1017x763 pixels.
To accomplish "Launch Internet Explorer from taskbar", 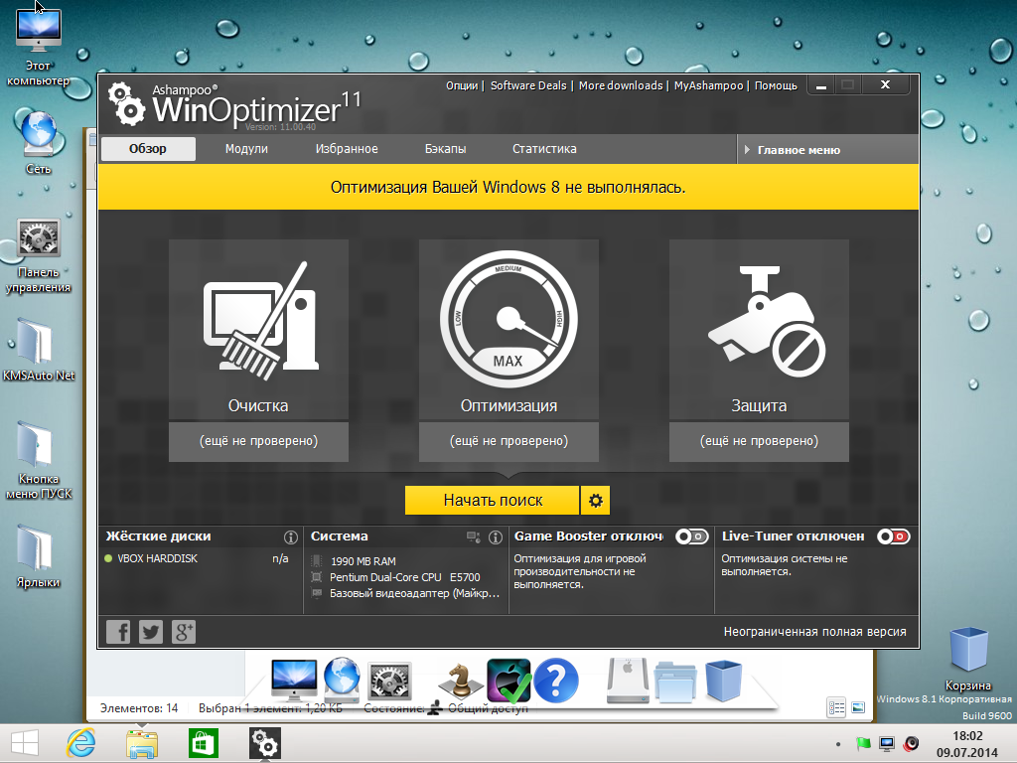I will click(x=81, y=743).
